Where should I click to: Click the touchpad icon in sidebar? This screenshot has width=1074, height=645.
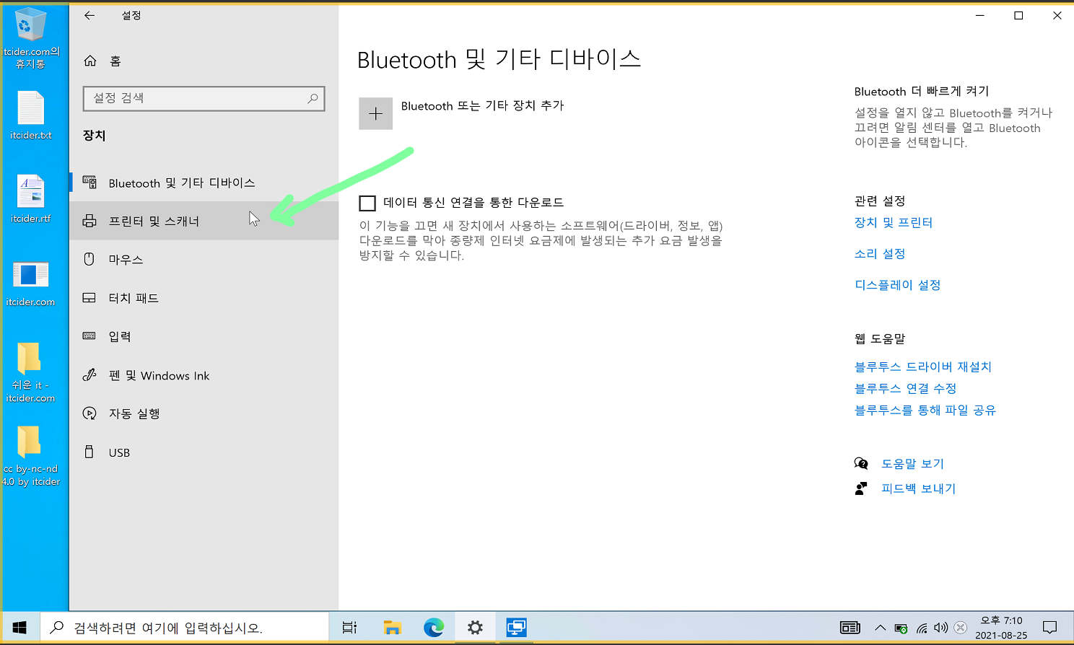tap(89, 298)
